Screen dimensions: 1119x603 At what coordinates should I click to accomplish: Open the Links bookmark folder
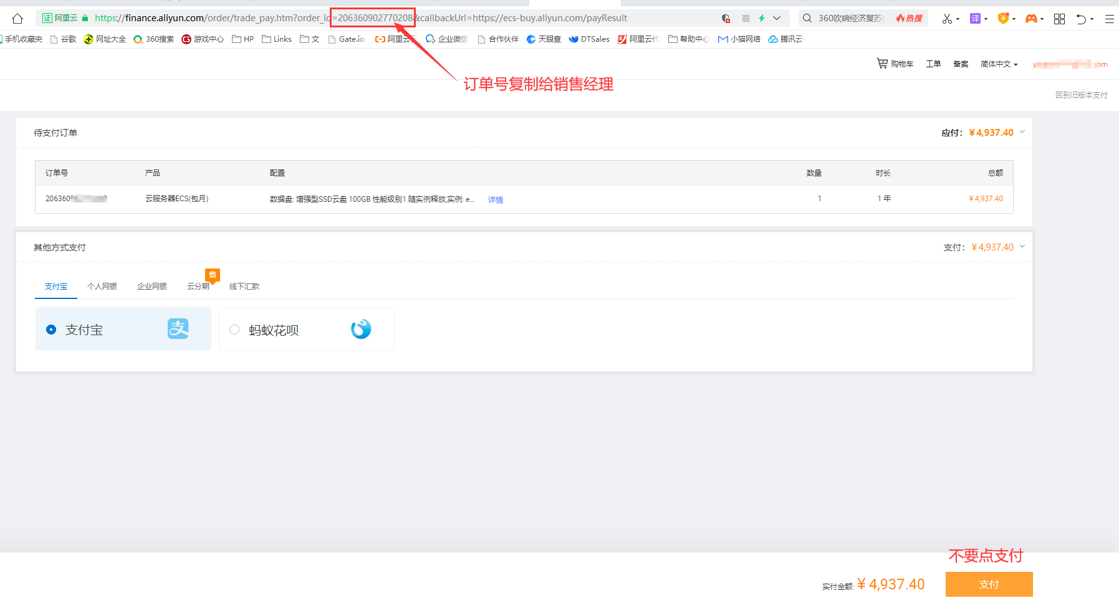pyautogui.click(x=277, y=39)
